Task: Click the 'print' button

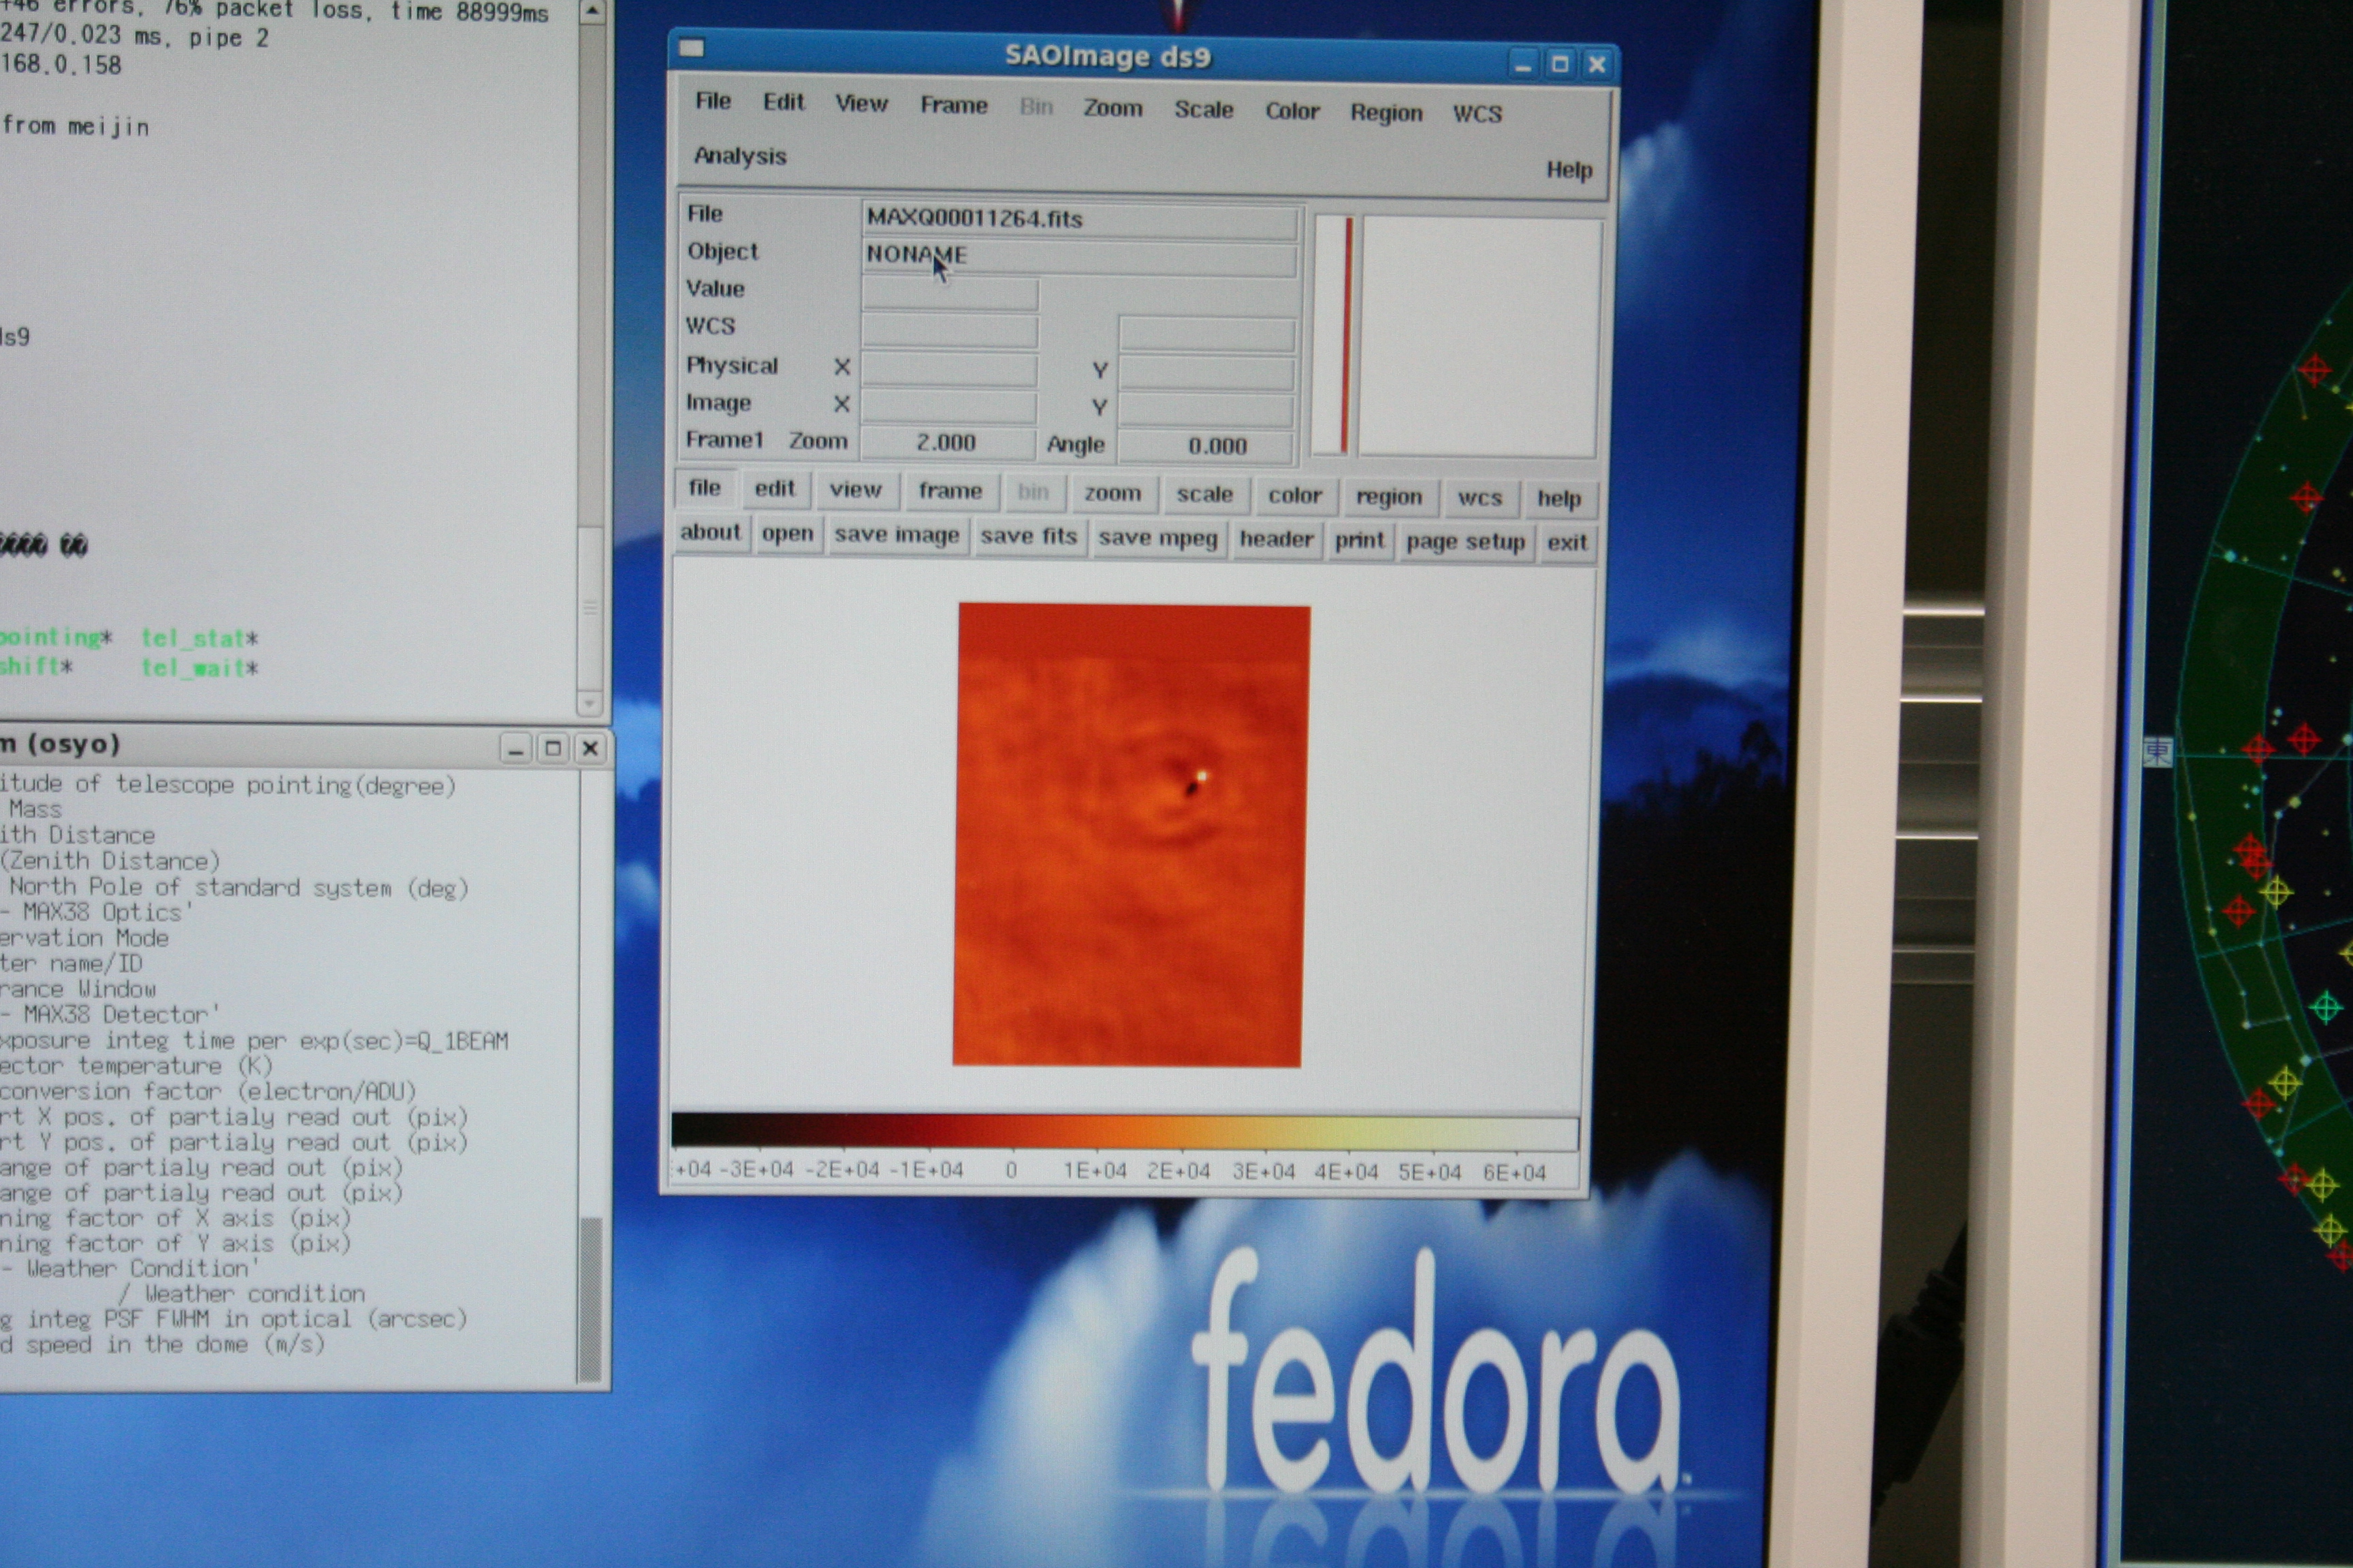Action: tap(1360, 541)
